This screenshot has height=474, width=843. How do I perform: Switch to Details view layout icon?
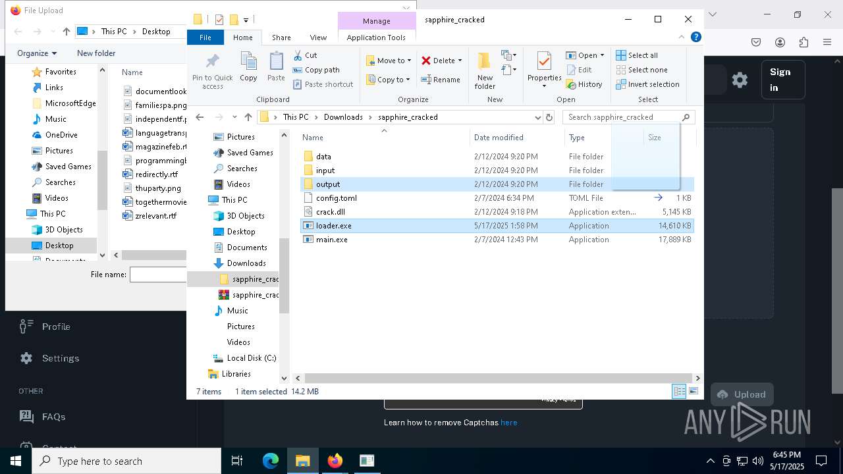679,392
